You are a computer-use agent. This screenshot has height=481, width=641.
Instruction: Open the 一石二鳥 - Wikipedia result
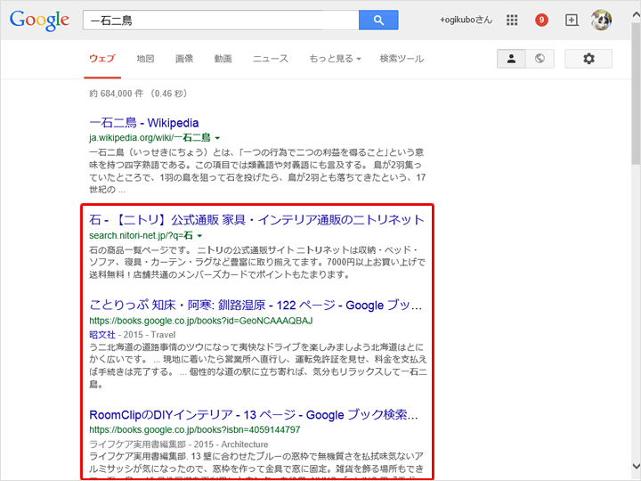pos(144,123)
